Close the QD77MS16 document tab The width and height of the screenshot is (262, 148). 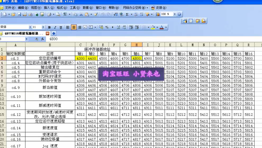pyautogui.click(x=48, y=33)
